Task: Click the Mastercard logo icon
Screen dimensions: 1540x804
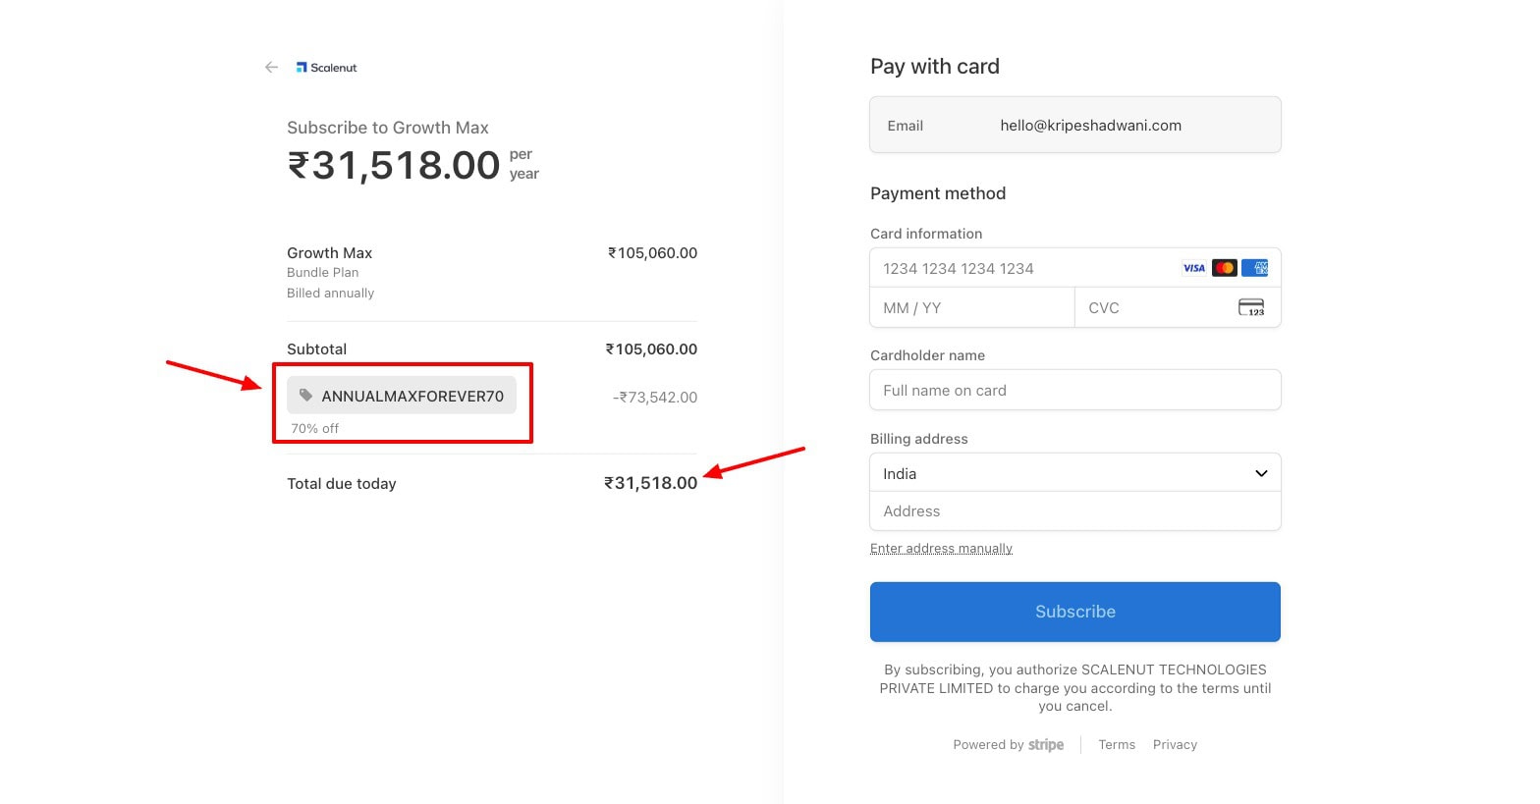Action: pos(1224,268)
